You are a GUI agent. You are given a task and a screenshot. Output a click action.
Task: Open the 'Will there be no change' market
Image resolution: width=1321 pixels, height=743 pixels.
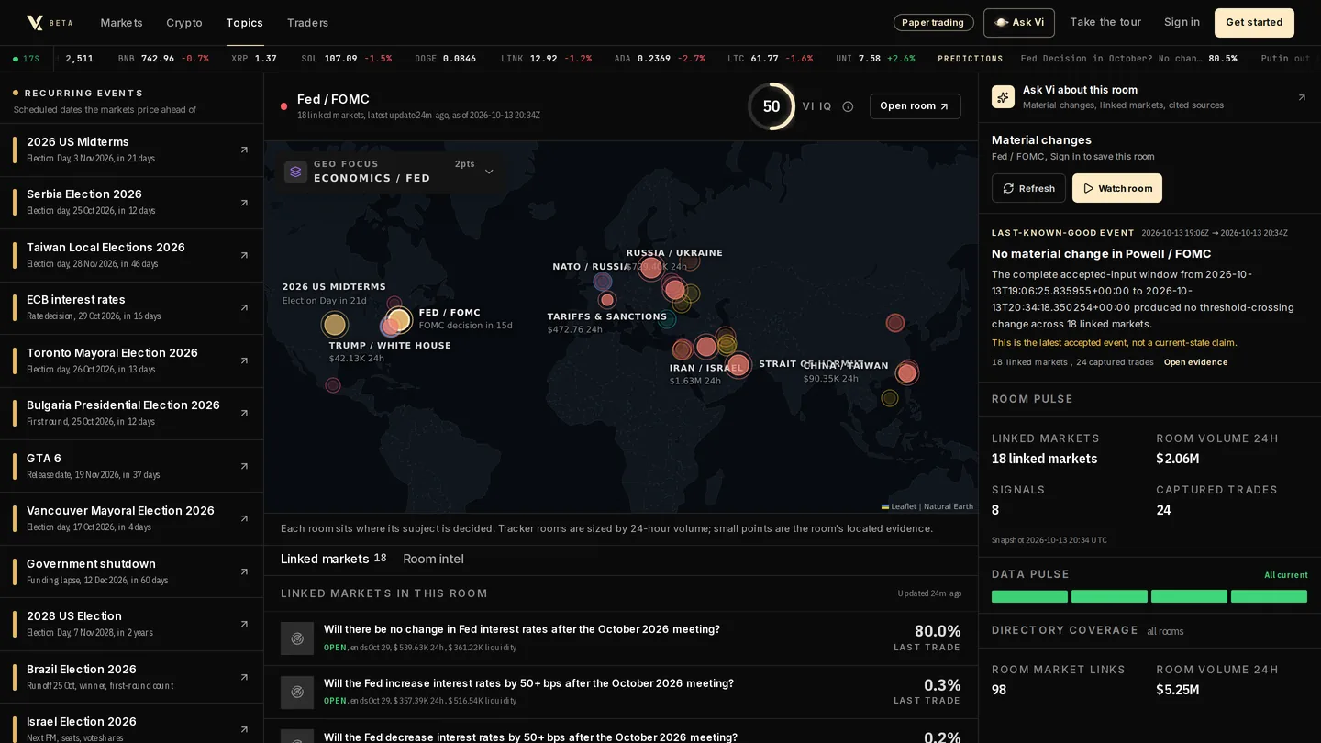pyautogui.click(x=621, y=638)
